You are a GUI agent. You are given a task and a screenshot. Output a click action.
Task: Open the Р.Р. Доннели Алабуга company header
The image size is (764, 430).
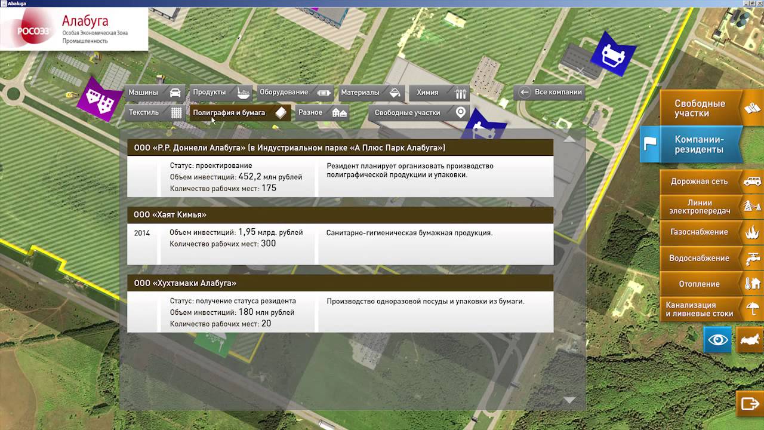tap(340, 148)
